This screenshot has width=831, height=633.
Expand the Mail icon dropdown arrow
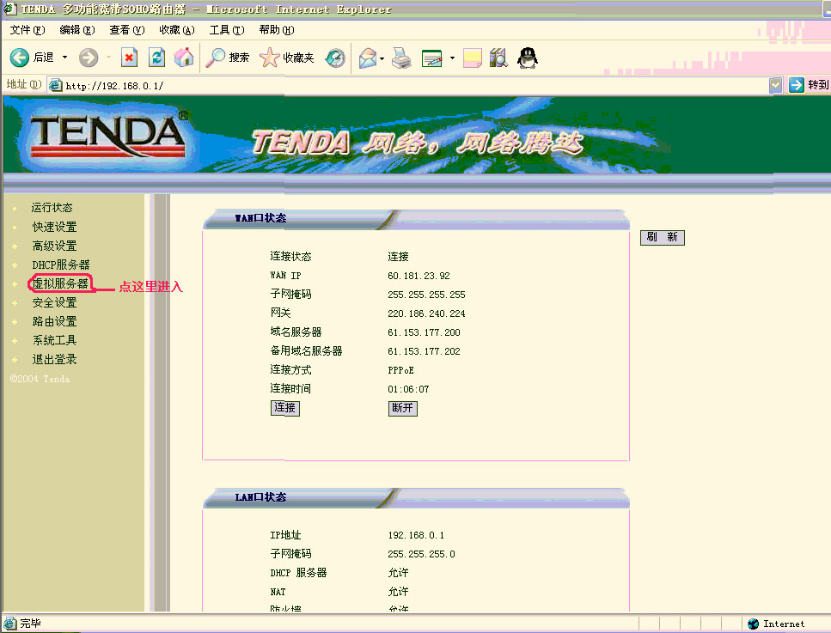click(382, 58)
